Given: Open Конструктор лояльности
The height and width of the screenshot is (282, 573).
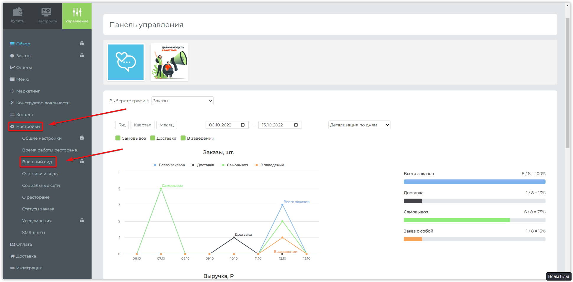Looking at the screenshot, I should click(x=43, y=103).
